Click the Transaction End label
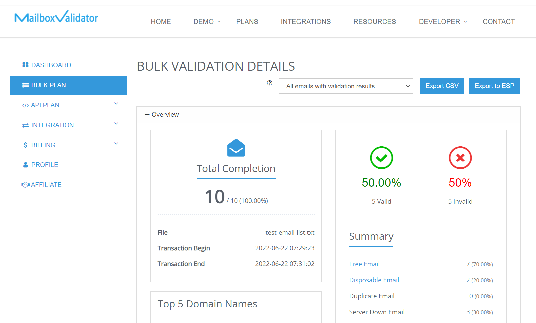The width and height of the screenshot is (536, 323). [x=181, y=264]
